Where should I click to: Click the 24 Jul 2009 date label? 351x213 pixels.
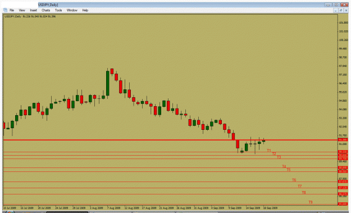click(x=62, y=208)
